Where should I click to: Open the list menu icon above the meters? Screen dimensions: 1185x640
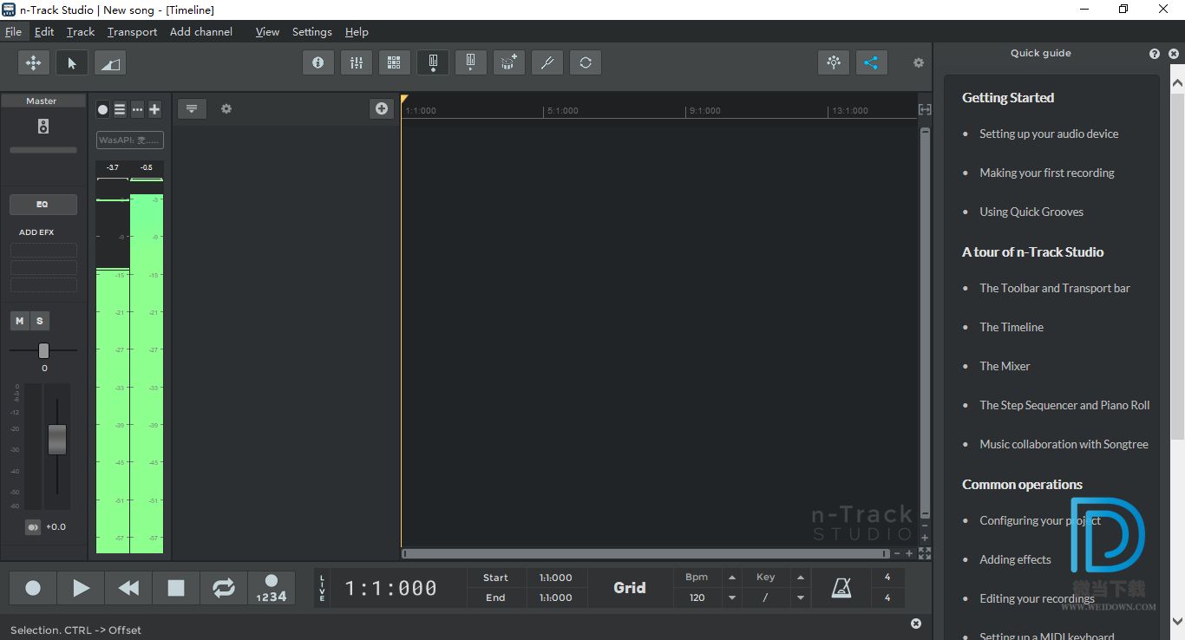coord(120,109)
